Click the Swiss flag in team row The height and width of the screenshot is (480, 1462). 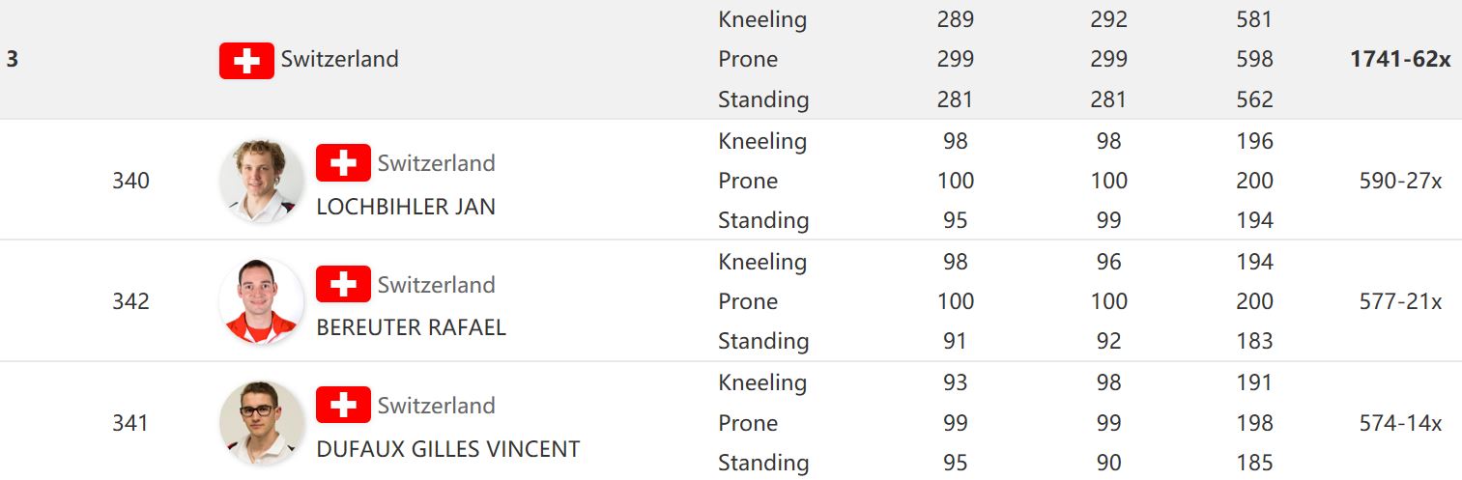246,61
